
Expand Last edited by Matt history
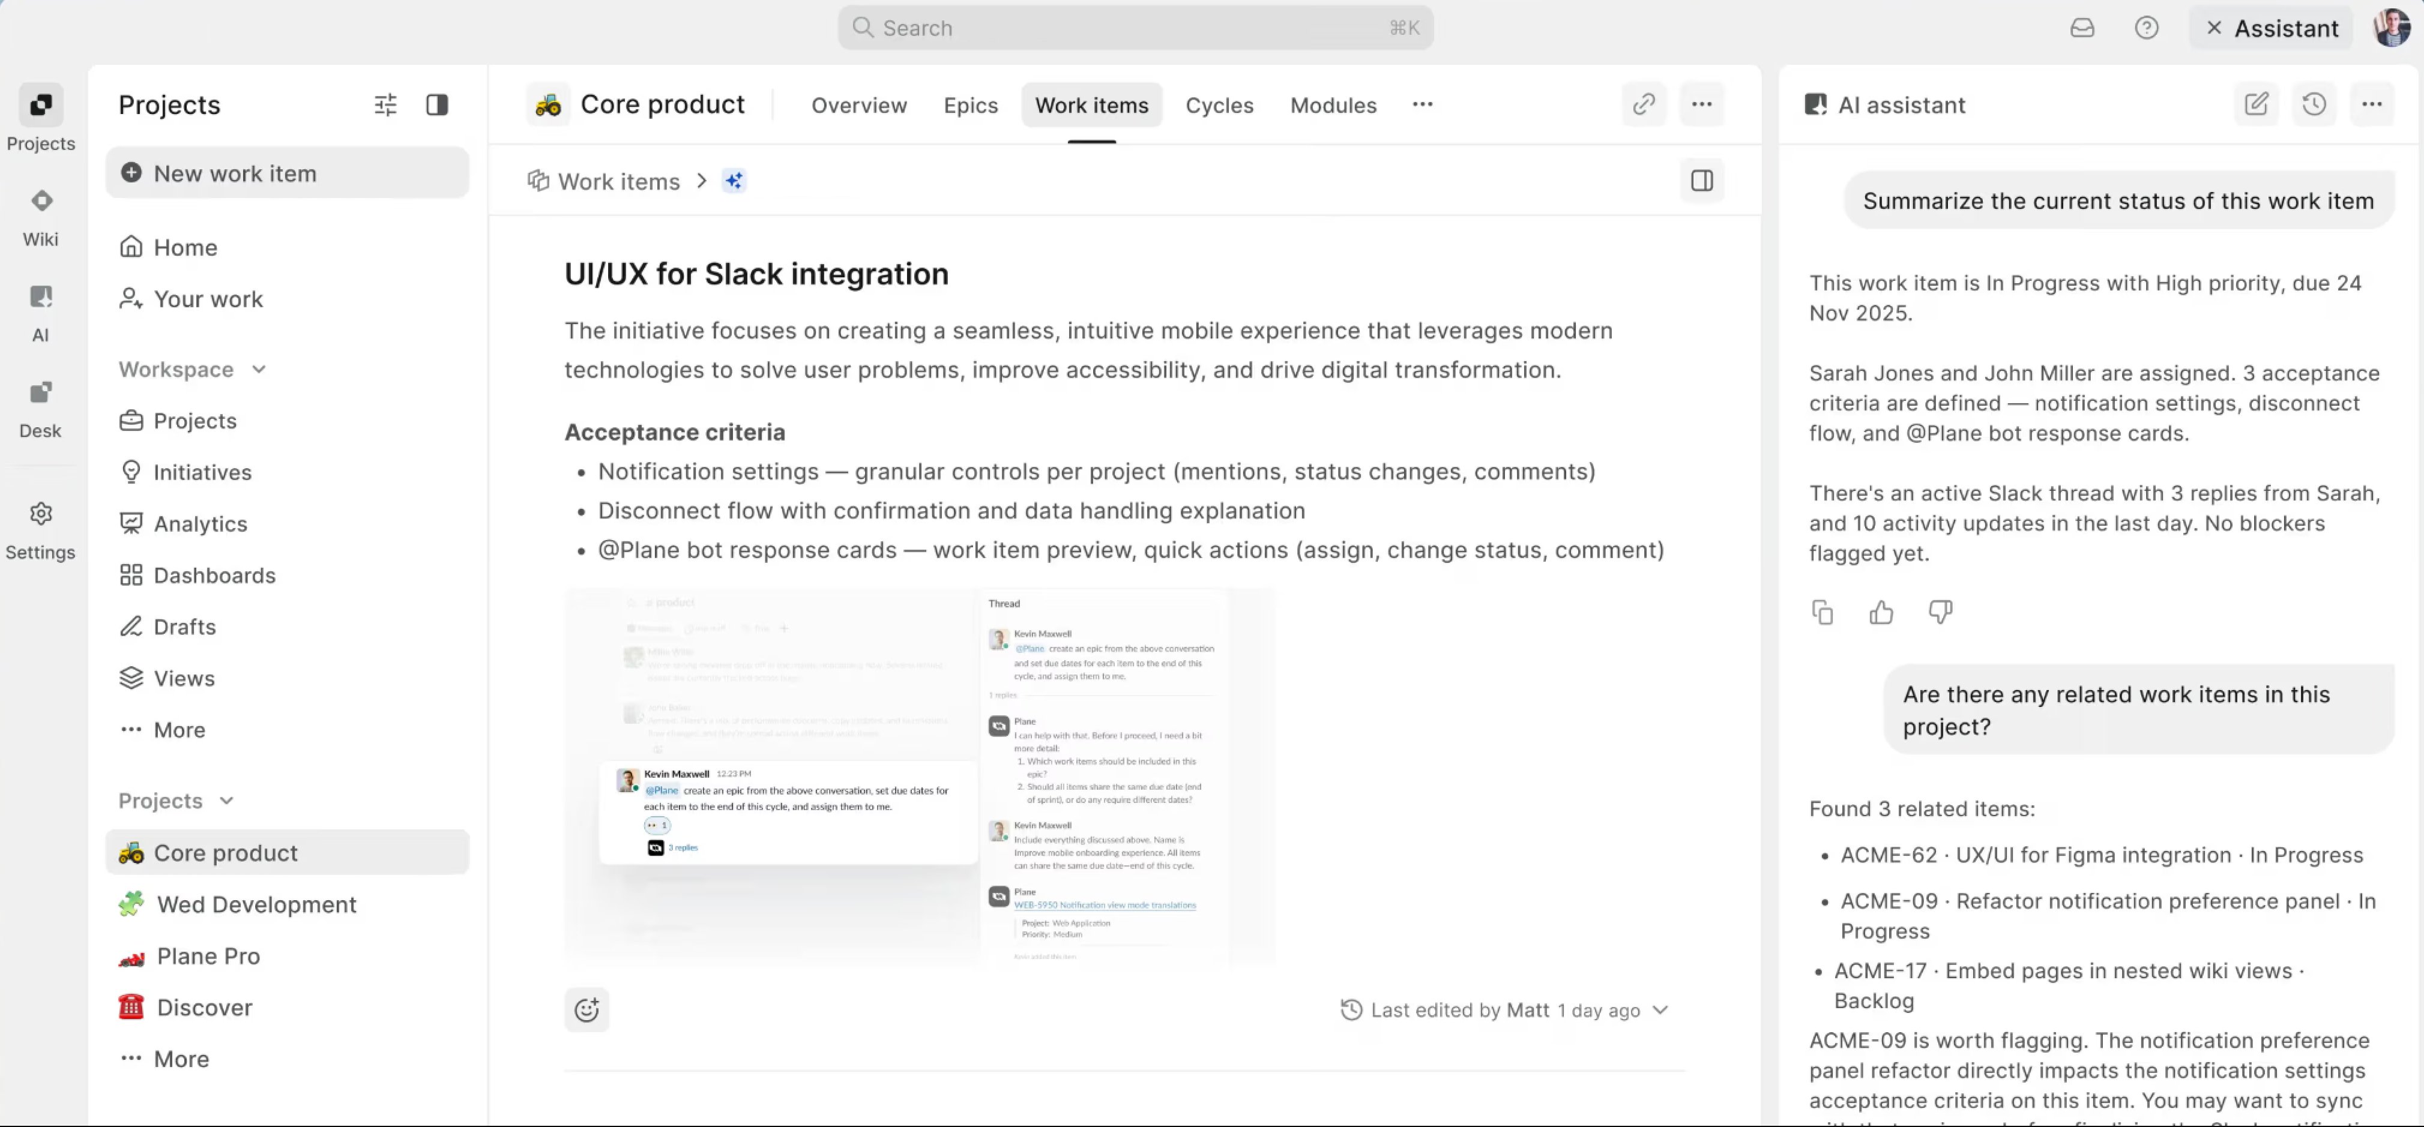pos(1504,1009)
